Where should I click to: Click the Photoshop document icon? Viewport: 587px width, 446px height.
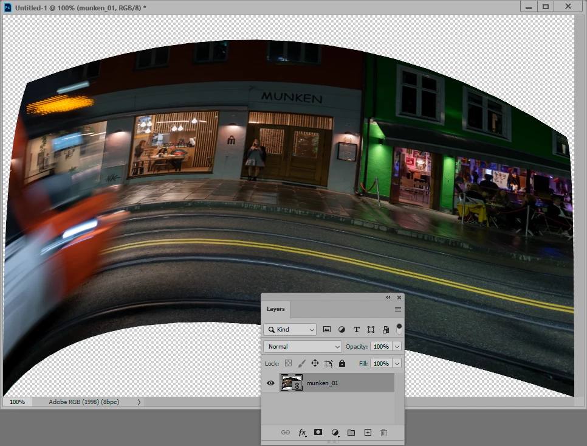[x=7, y=7]
